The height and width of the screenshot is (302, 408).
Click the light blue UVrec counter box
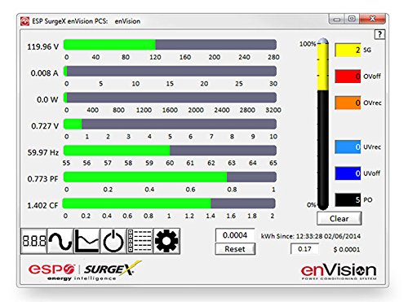point(348,147)
